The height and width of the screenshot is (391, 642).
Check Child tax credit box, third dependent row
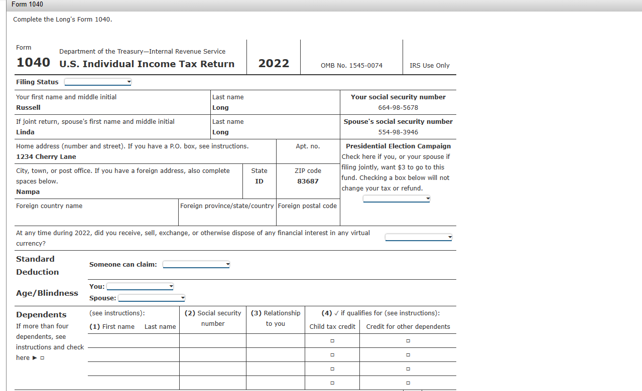point(332,369)
